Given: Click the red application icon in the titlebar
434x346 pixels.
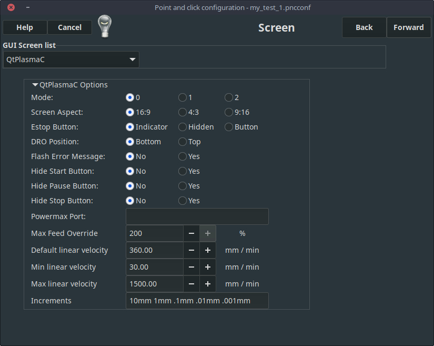Looking at the screenshot, I should coord(11,7).
